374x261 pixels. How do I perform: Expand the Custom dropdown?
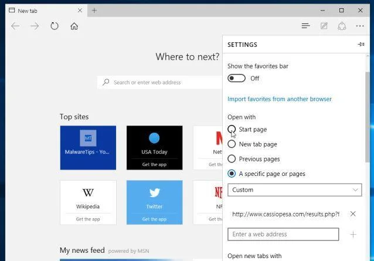(295, 190)
